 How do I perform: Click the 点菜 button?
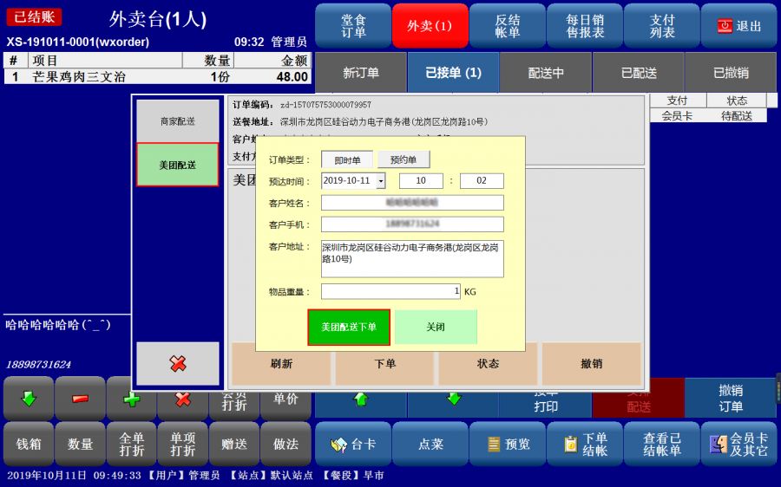click(430, 445)
